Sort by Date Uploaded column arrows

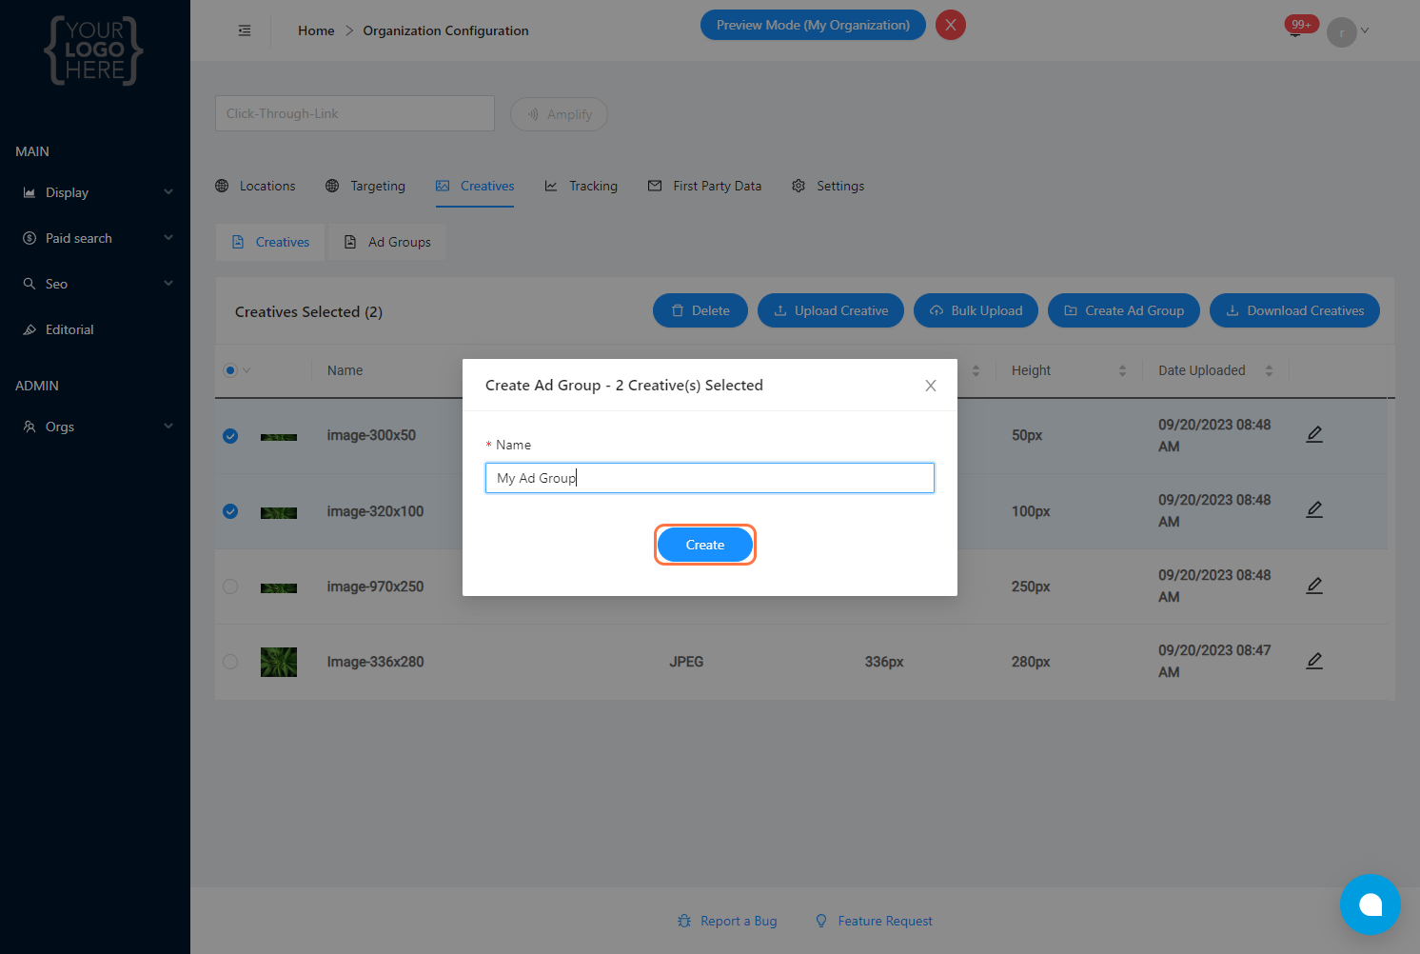[x=1269, y=370]
